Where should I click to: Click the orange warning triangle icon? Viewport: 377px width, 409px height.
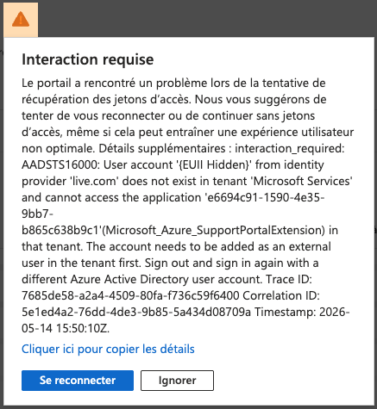click(x=21, y=20)
